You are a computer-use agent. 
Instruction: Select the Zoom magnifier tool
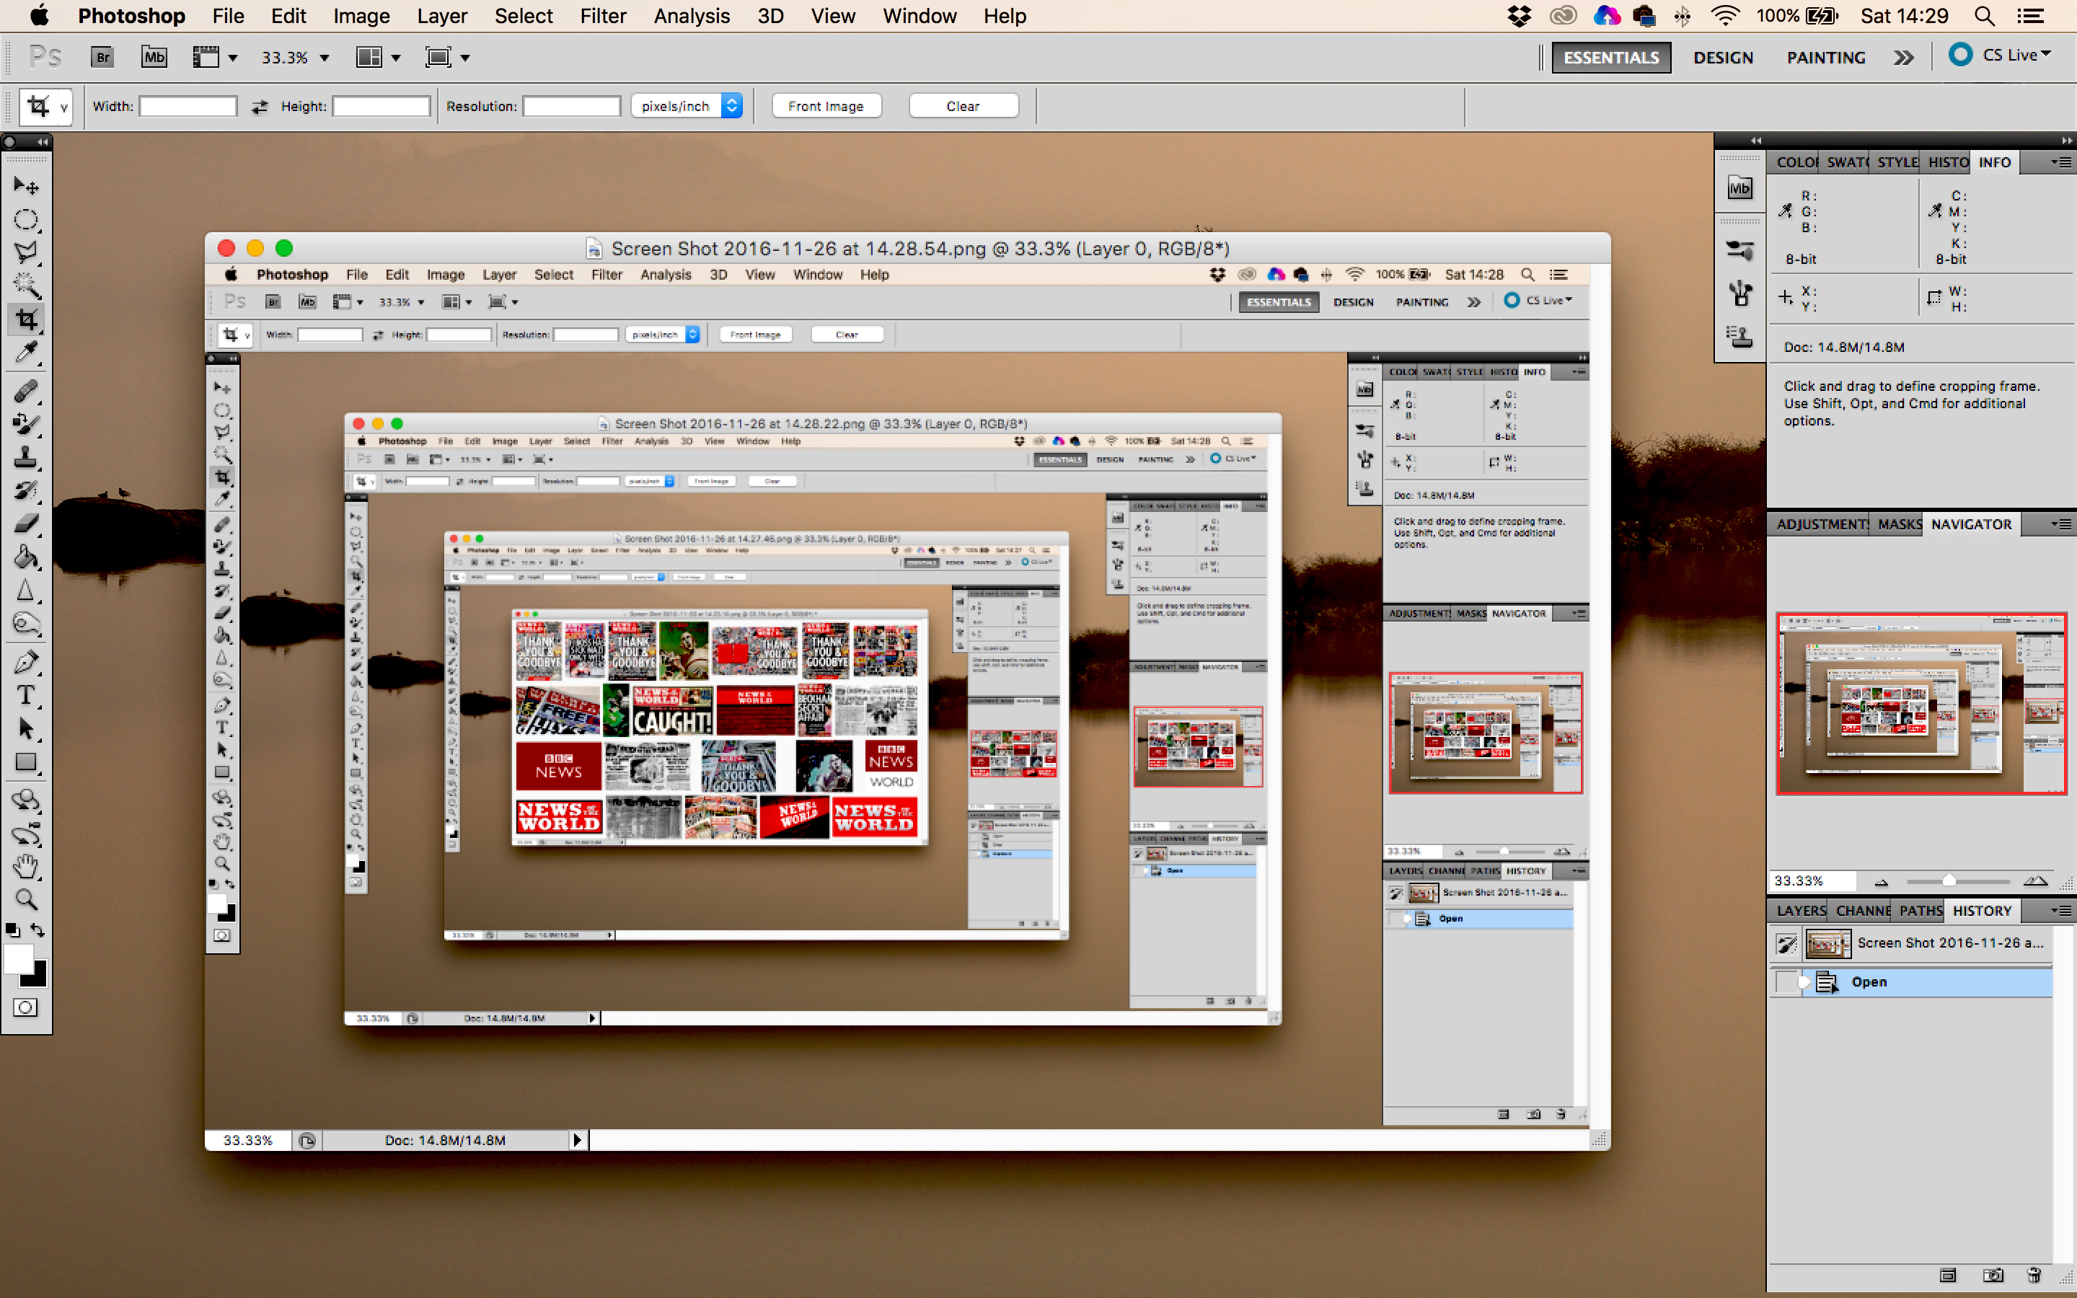tap(26, 900)
